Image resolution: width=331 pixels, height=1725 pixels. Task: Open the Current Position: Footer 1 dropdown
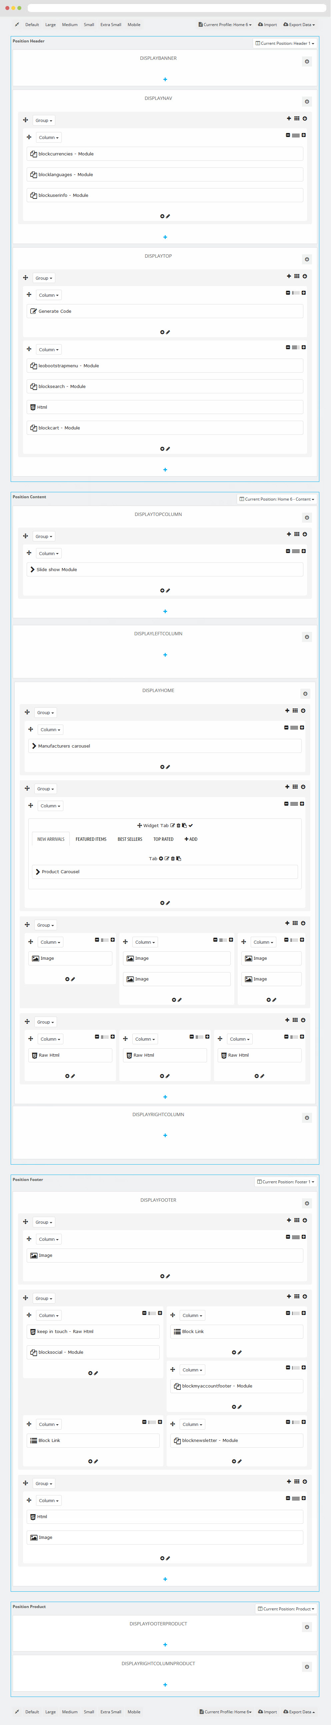click(x=286, y=1182)
